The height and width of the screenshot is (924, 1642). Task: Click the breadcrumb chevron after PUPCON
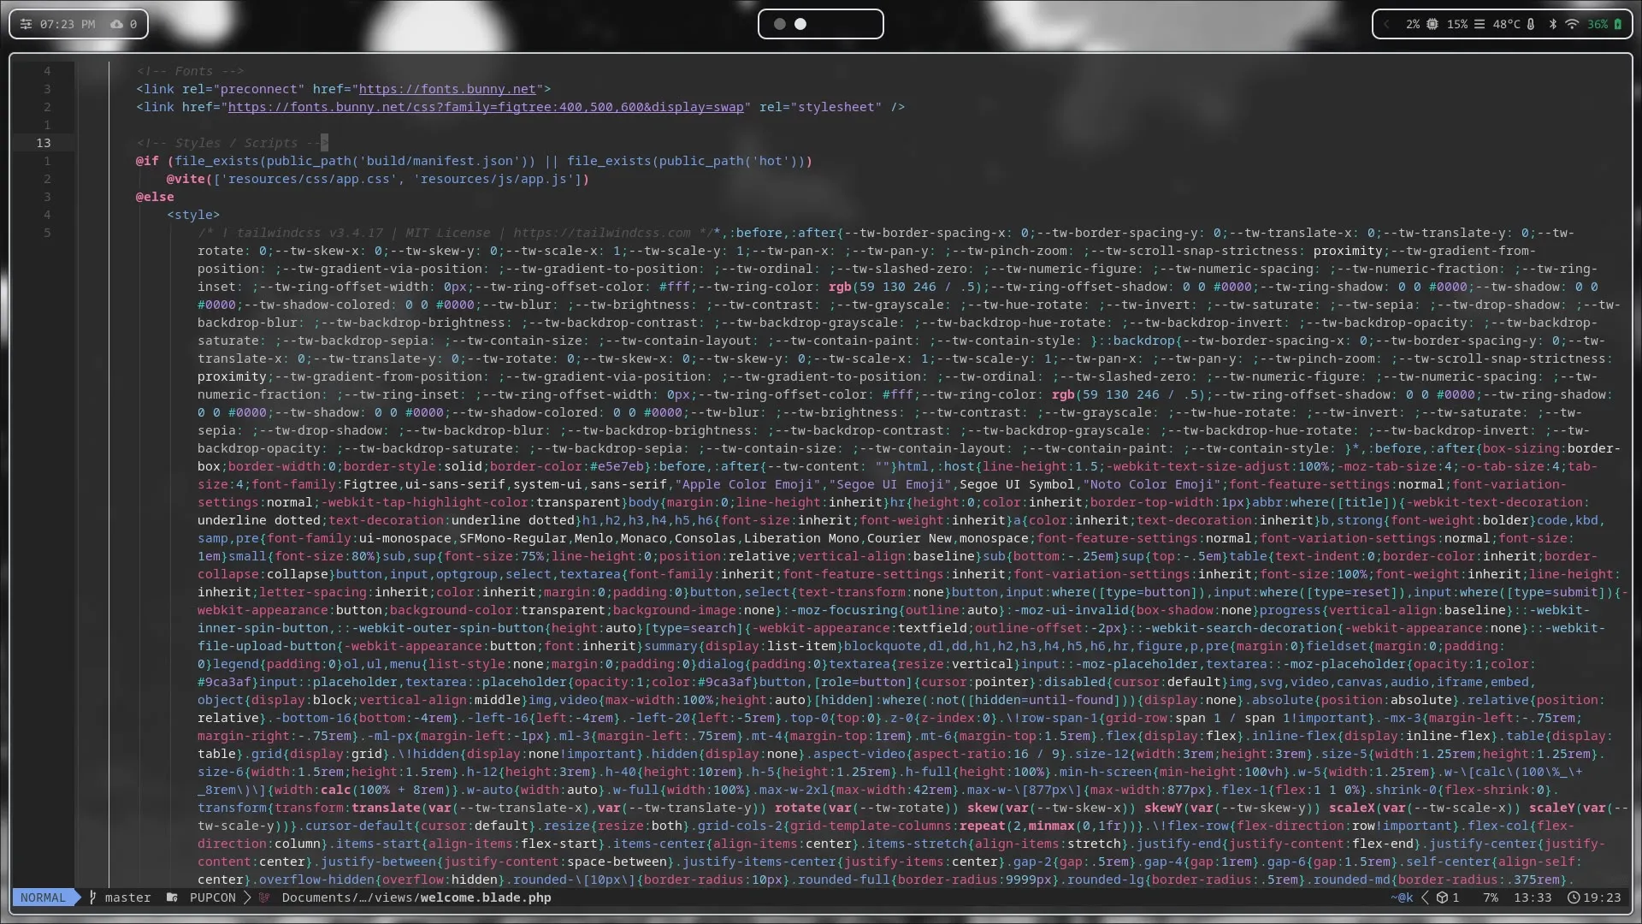247,897
